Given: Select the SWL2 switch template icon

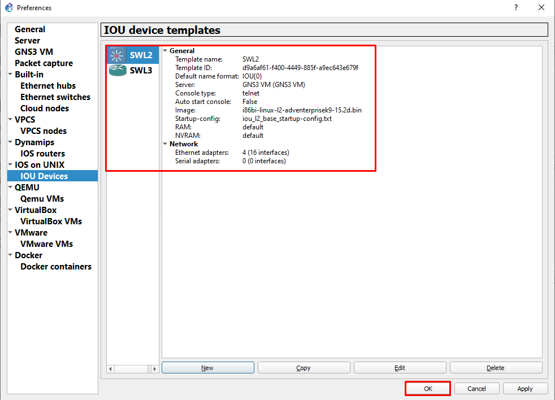Looking at the screenshot, I should click(x=116, y=55).
